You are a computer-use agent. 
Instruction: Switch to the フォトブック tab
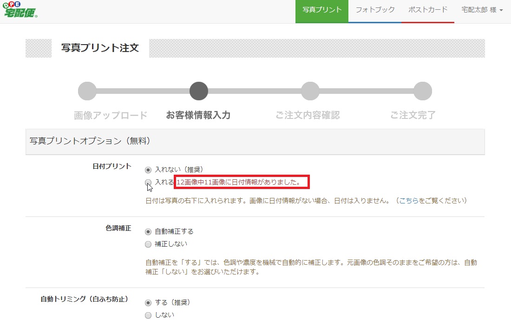click(375, 10)
